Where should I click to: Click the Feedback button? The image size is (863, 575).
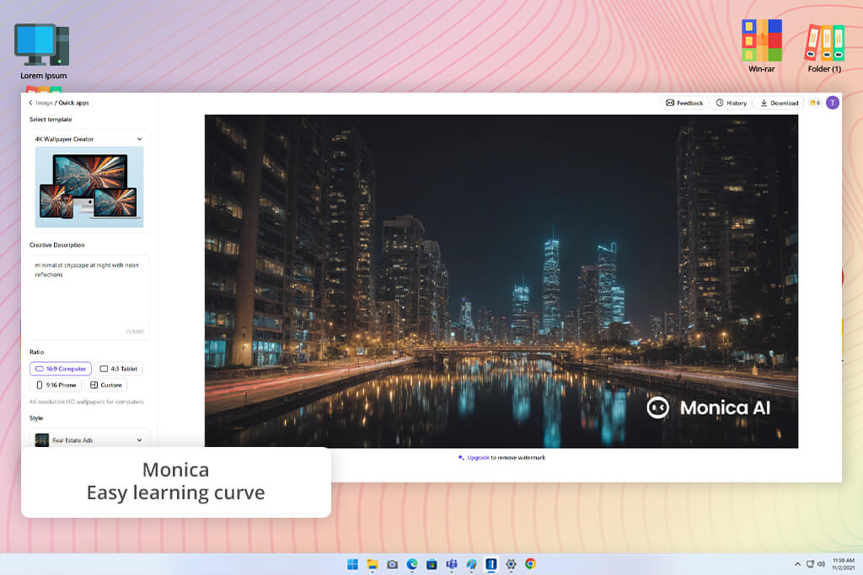(684, 103)
